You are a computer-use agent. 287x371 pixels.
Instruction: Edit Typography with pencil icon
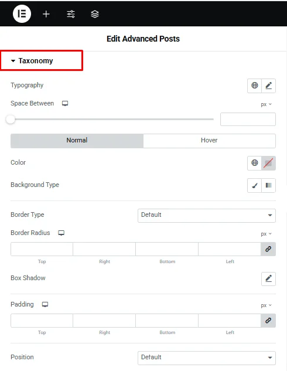click(269, 86)
